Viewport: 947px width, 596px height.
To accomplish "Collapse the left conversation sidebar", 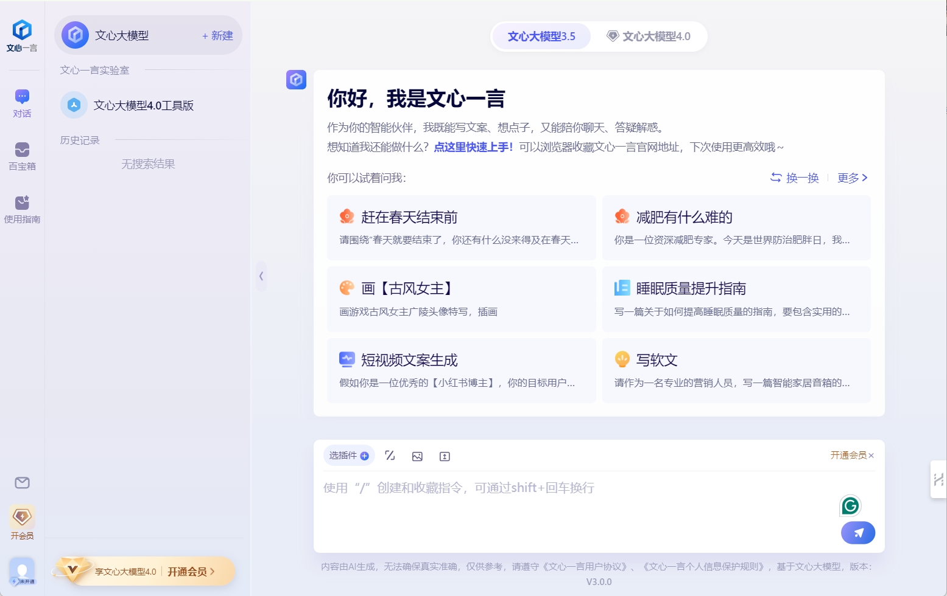I will (x=261, y=276).
